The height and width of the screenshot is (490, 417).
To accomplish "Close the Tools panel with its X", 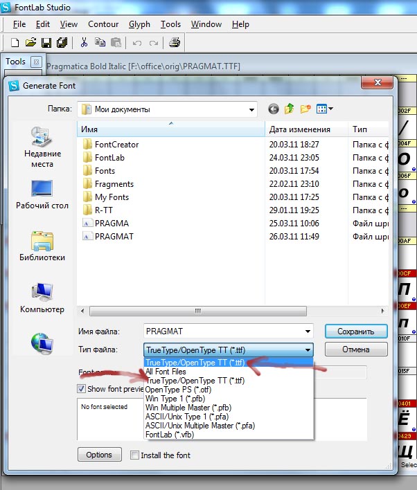I will point(36,62).
